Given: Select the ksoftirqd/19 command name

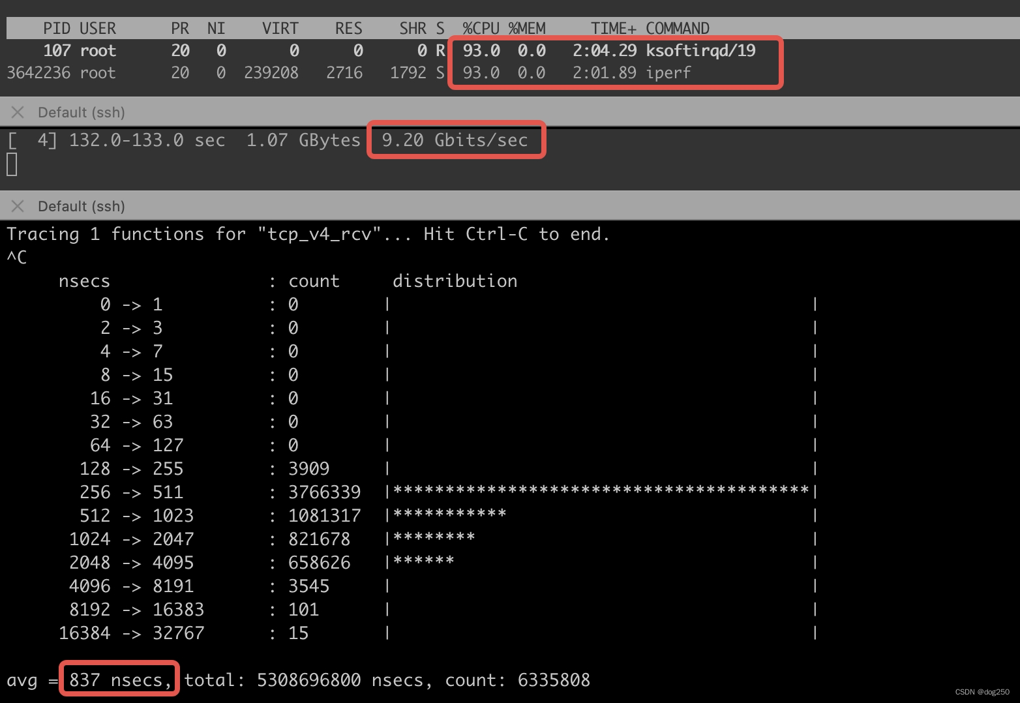Looking at the screenshot, I should tap(700, 51).
